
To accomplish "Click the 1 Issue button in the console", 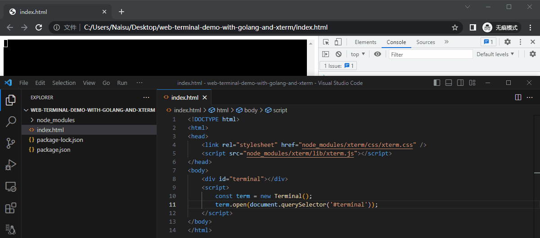I will [339, 66].
